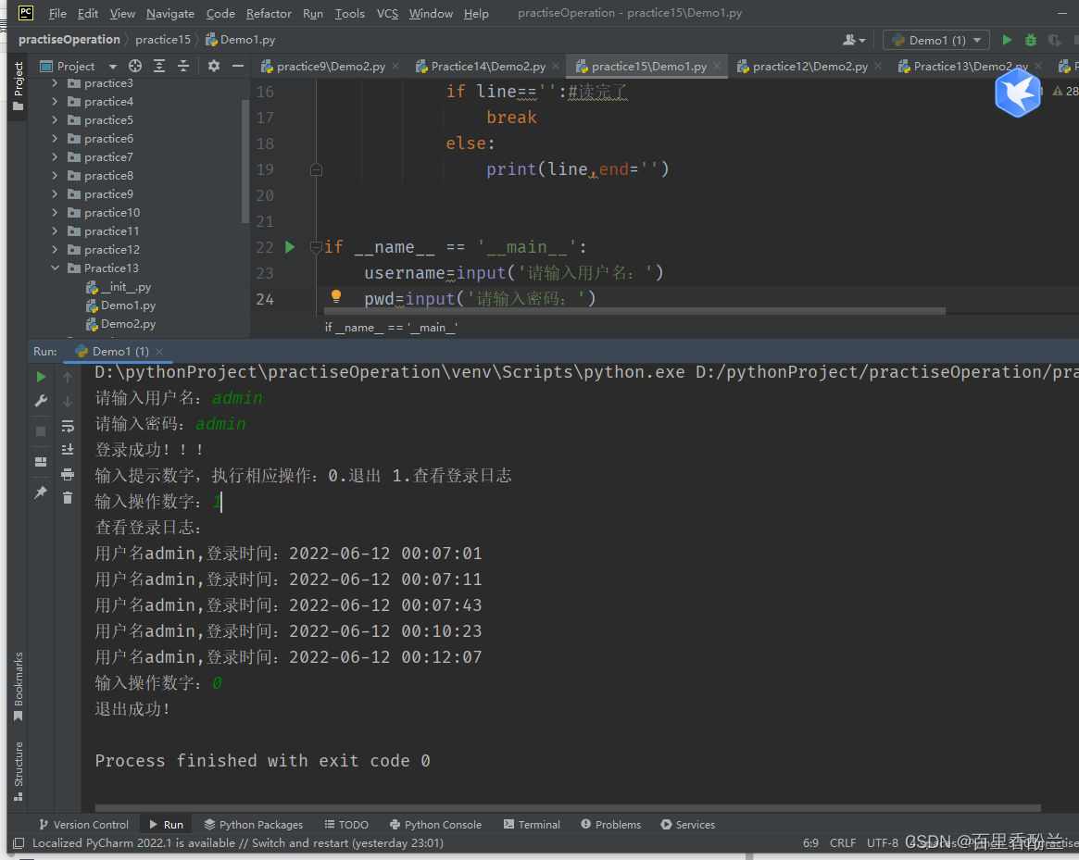Screen dimensions: 1079x860
Task: Select Demo2.py under Practice13
Action: click(128, 324)
